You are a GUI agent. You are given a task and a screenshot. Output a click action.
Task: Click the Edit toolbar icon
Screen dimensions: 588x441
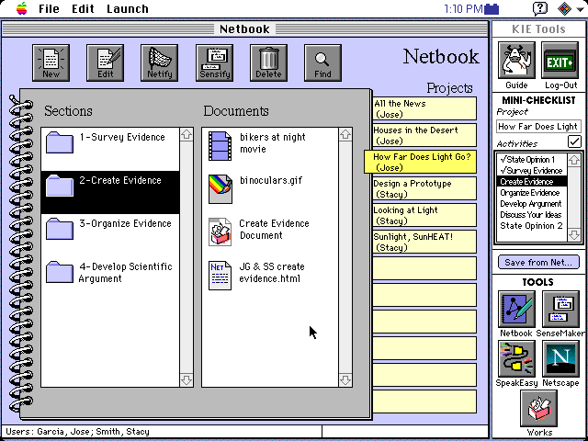pyautogui.click(x=105, y=62)
